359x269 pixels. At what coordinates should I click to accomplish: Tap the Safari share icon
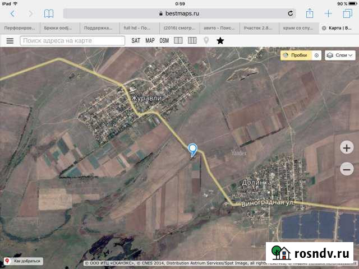309,13
